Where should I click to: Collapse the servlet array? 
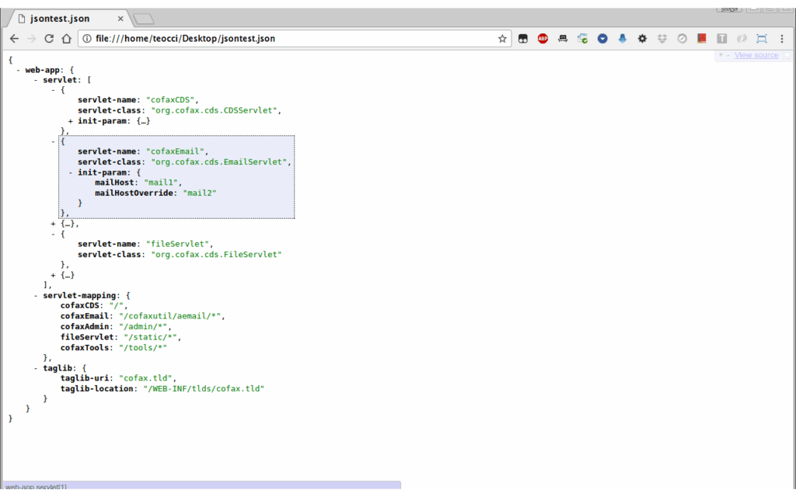click(x=36, y=80)
